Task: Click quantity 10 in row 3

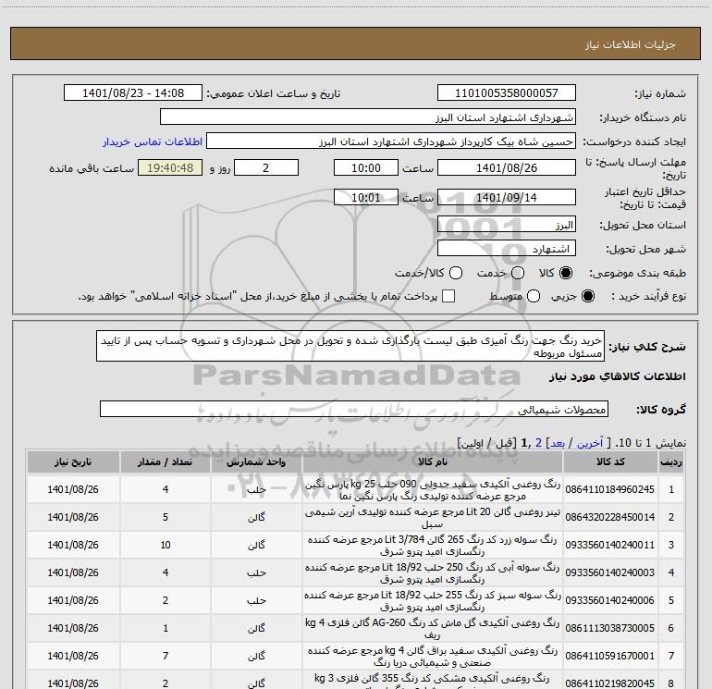Action: click(166, 545)
